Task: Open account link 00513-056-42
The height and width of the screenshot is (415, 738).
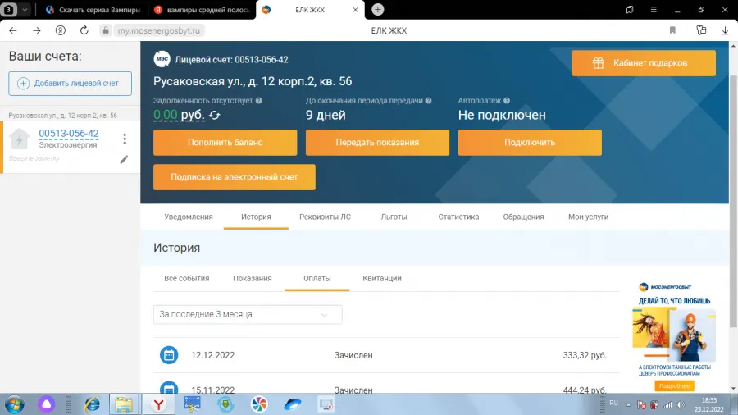Action: (x=69, y=134)
